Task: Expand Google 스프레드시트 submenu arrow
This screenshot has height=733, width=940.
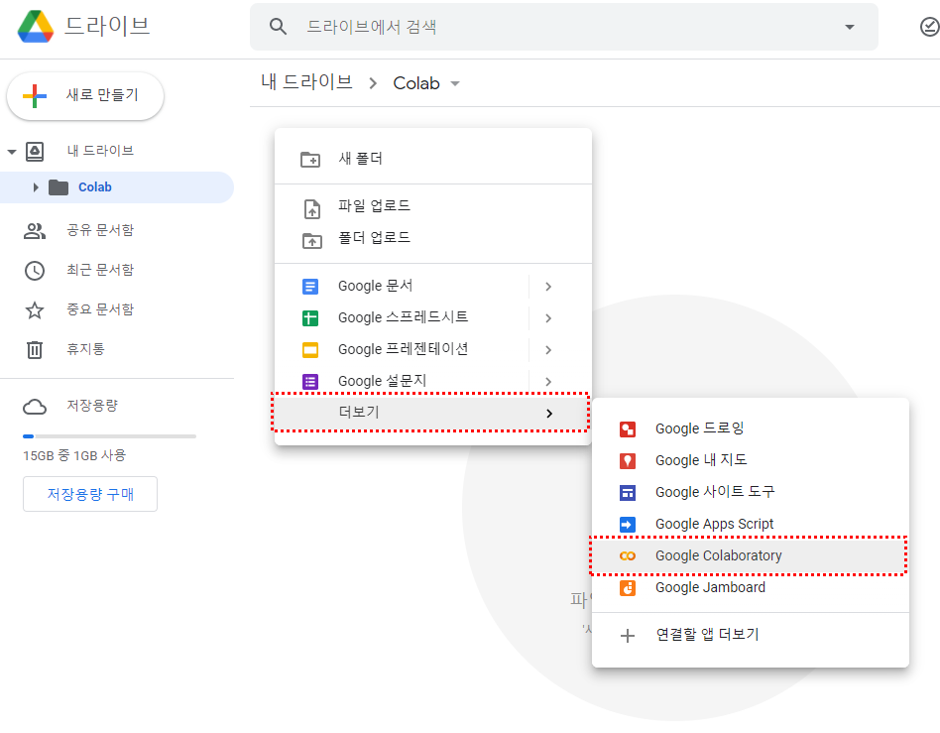Action: coord(548,318)
